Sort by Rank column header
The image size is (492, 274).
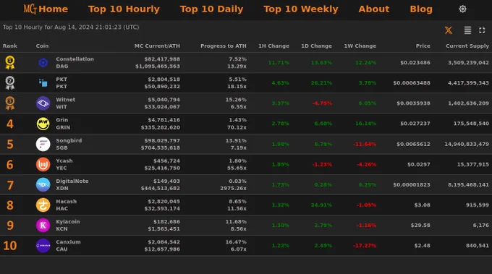(x=10, y=46)
